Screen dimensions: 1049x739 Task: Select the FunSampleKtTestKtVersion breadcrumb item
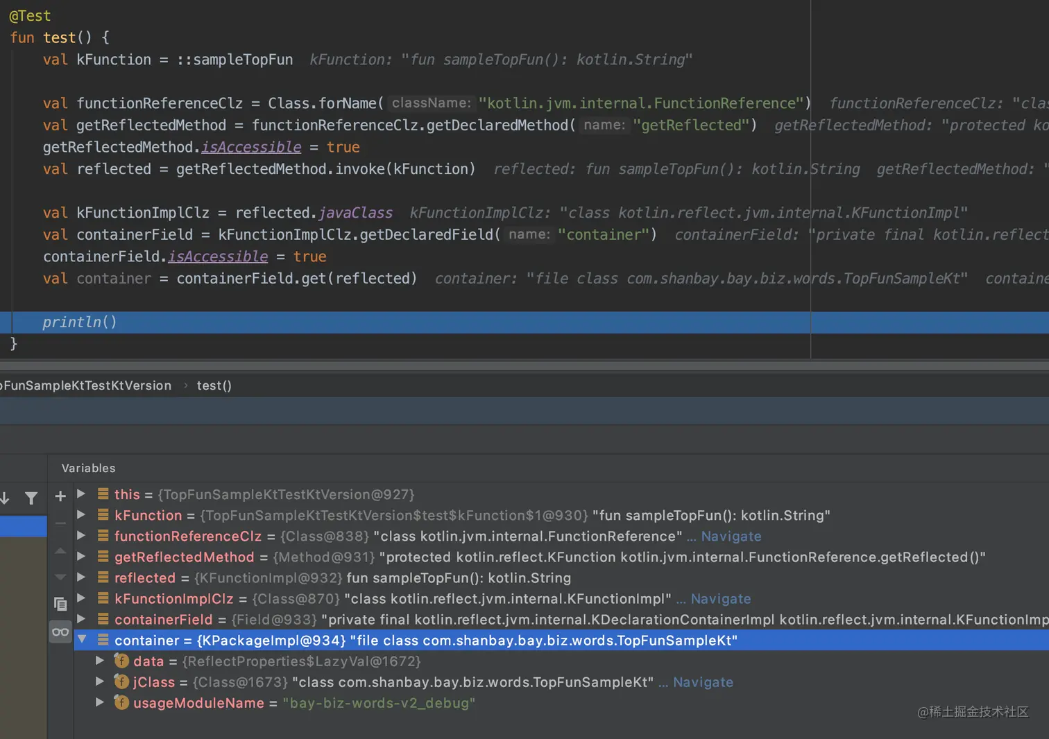click(86, 385)
